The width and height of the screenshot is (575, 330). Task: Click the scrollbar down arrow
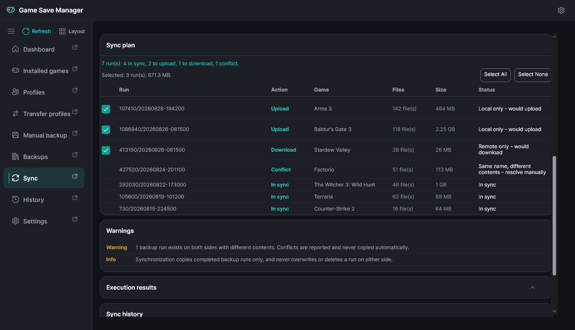point(554,311)
